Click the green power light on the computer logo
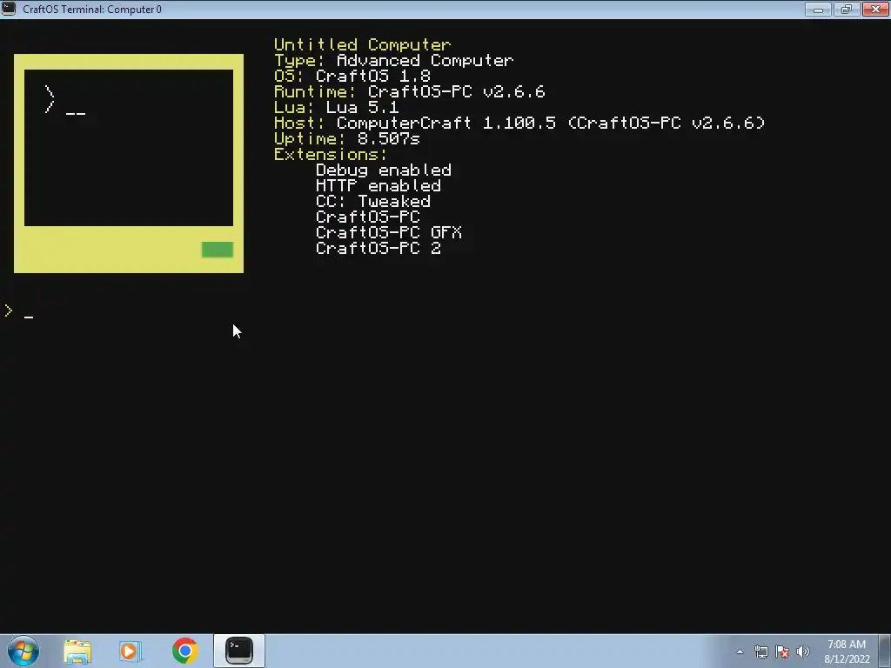Image resolution: width=891 pixels, height=668 pixels. [x=218, y=250]
